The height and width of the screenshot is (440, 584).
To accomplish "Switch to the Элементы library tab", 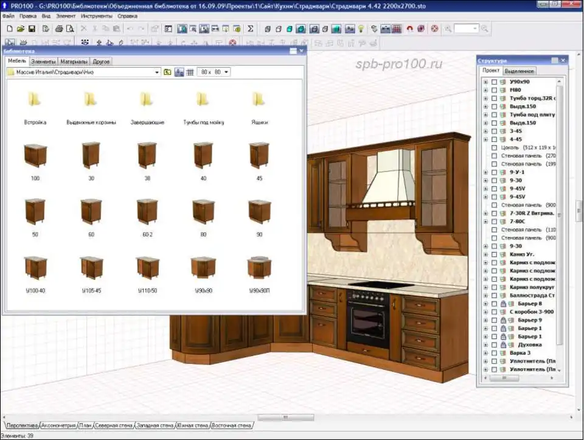I will [x=43, y=61].
